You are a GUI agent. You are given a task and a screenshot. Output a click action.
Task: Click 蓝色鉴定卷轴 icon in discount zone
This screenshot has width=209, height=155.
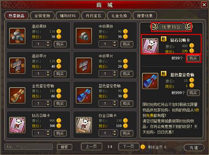tap(150, 81)
